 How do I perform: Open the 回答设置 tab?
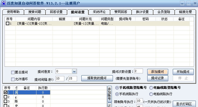click(56, 12)
